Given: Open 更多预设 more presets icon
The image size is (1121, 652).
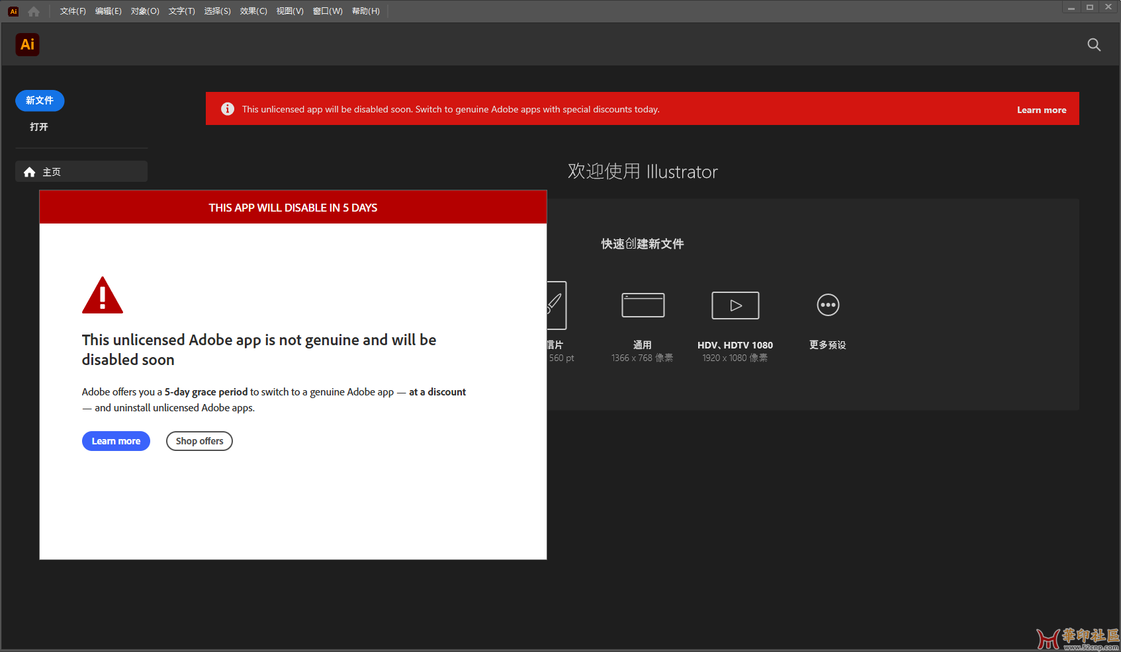Looking at the screenshot, I should click(x=827, y=305).
